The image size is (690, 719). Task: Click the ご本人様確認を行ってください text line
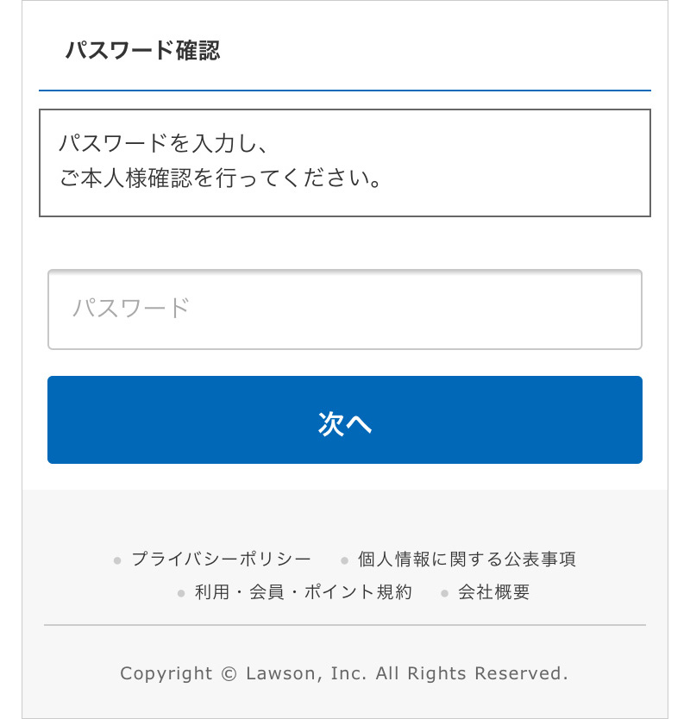pyautogui.click(x=220, y=178)
